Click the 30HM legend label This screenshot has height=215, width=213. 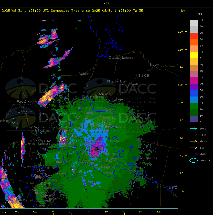(x=203, y=135)
